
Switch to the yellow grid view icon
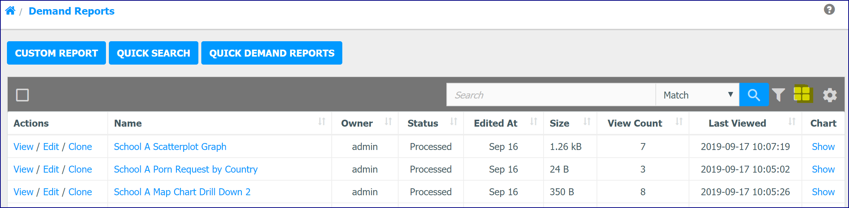[803, 94]
